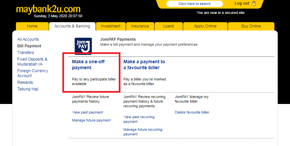Viewport: 290px width, 146px height.
Task: Select Bill Payment in sidebar
Action: click(29, 46)
